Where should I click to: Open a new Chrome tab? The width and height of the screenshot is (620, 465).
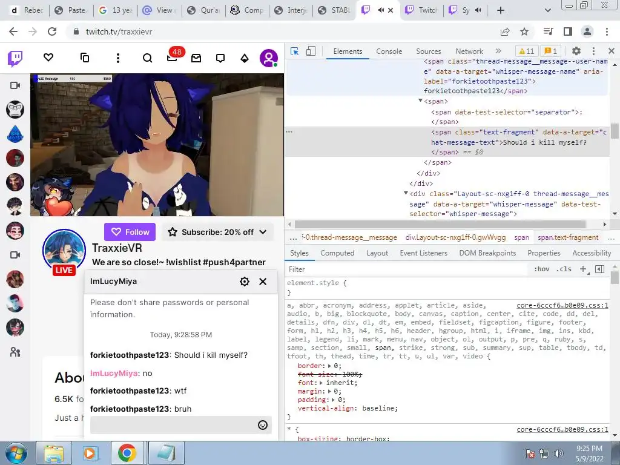point(501,10)
